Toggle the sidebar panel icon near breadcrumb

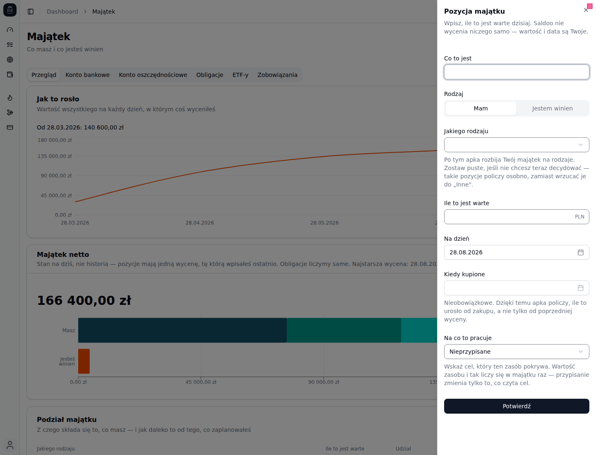(x=31, y=12)
